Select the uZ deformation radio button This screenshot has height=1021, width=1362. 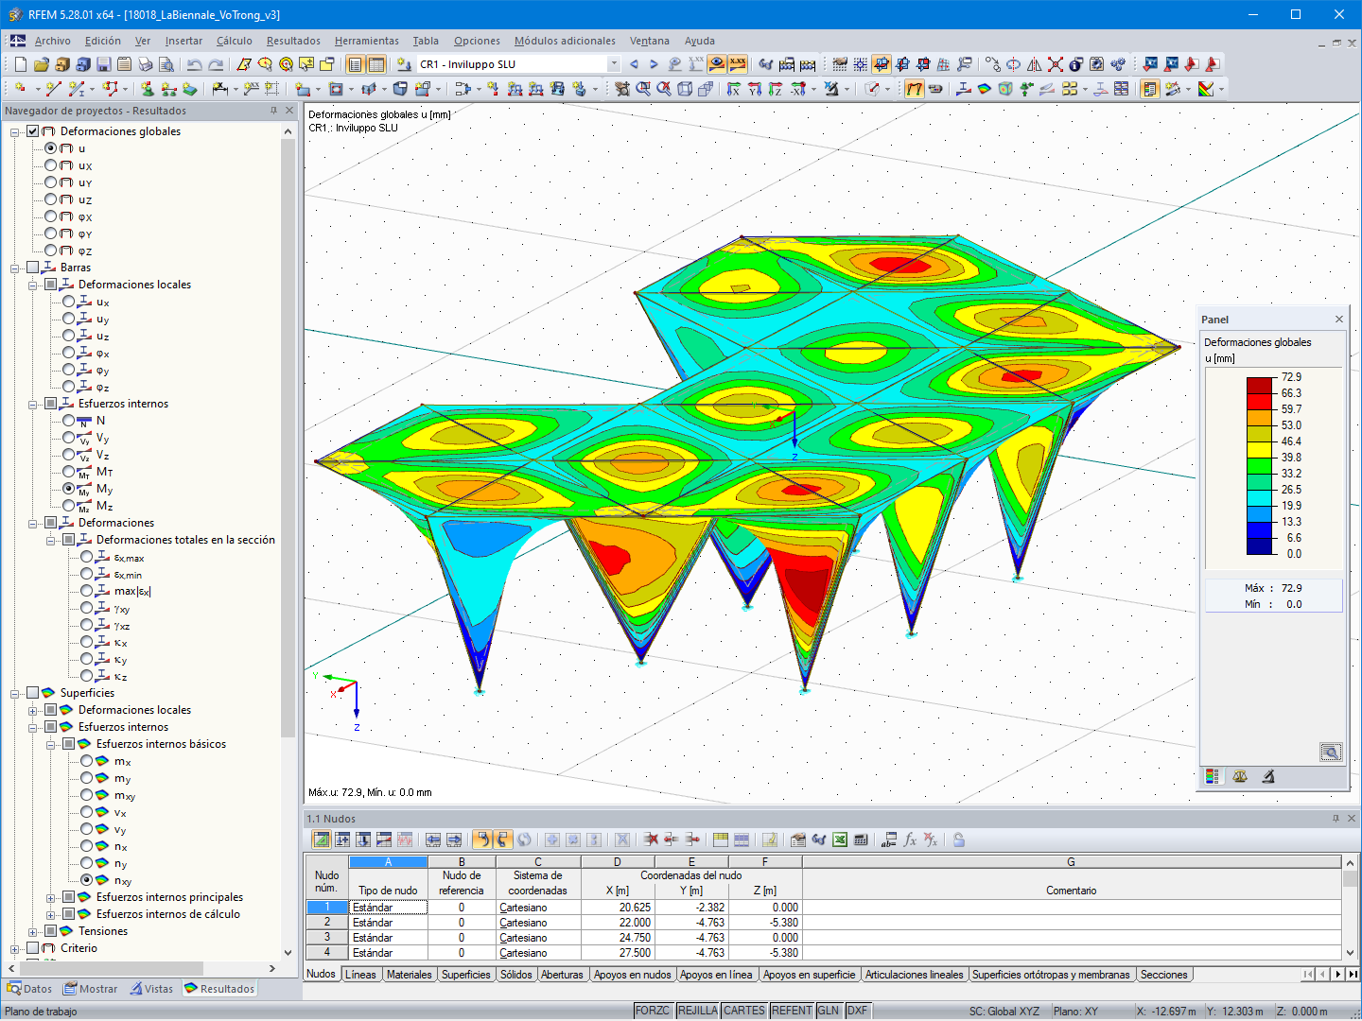tap(51, 199)
